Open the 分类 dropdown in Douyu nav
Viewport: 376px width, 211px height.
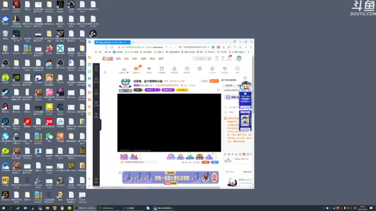[x=134, y=59]
